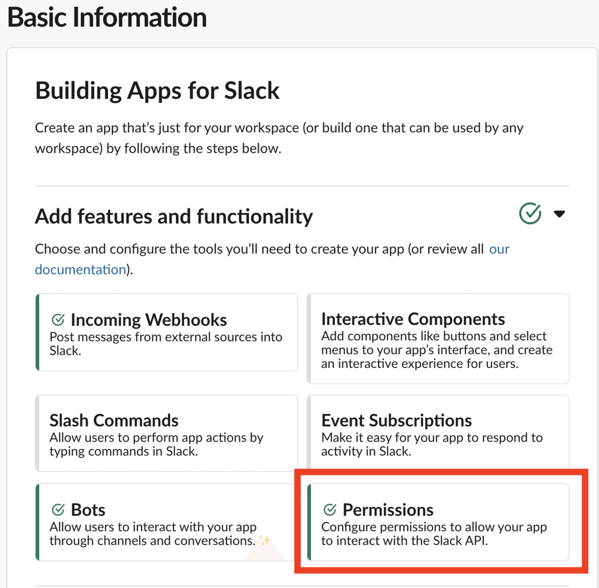Image resolution: width=599 pixels, height=588 pixels.
Task: Click the sparkle icon on the Bots card
Action: point(265,541)
